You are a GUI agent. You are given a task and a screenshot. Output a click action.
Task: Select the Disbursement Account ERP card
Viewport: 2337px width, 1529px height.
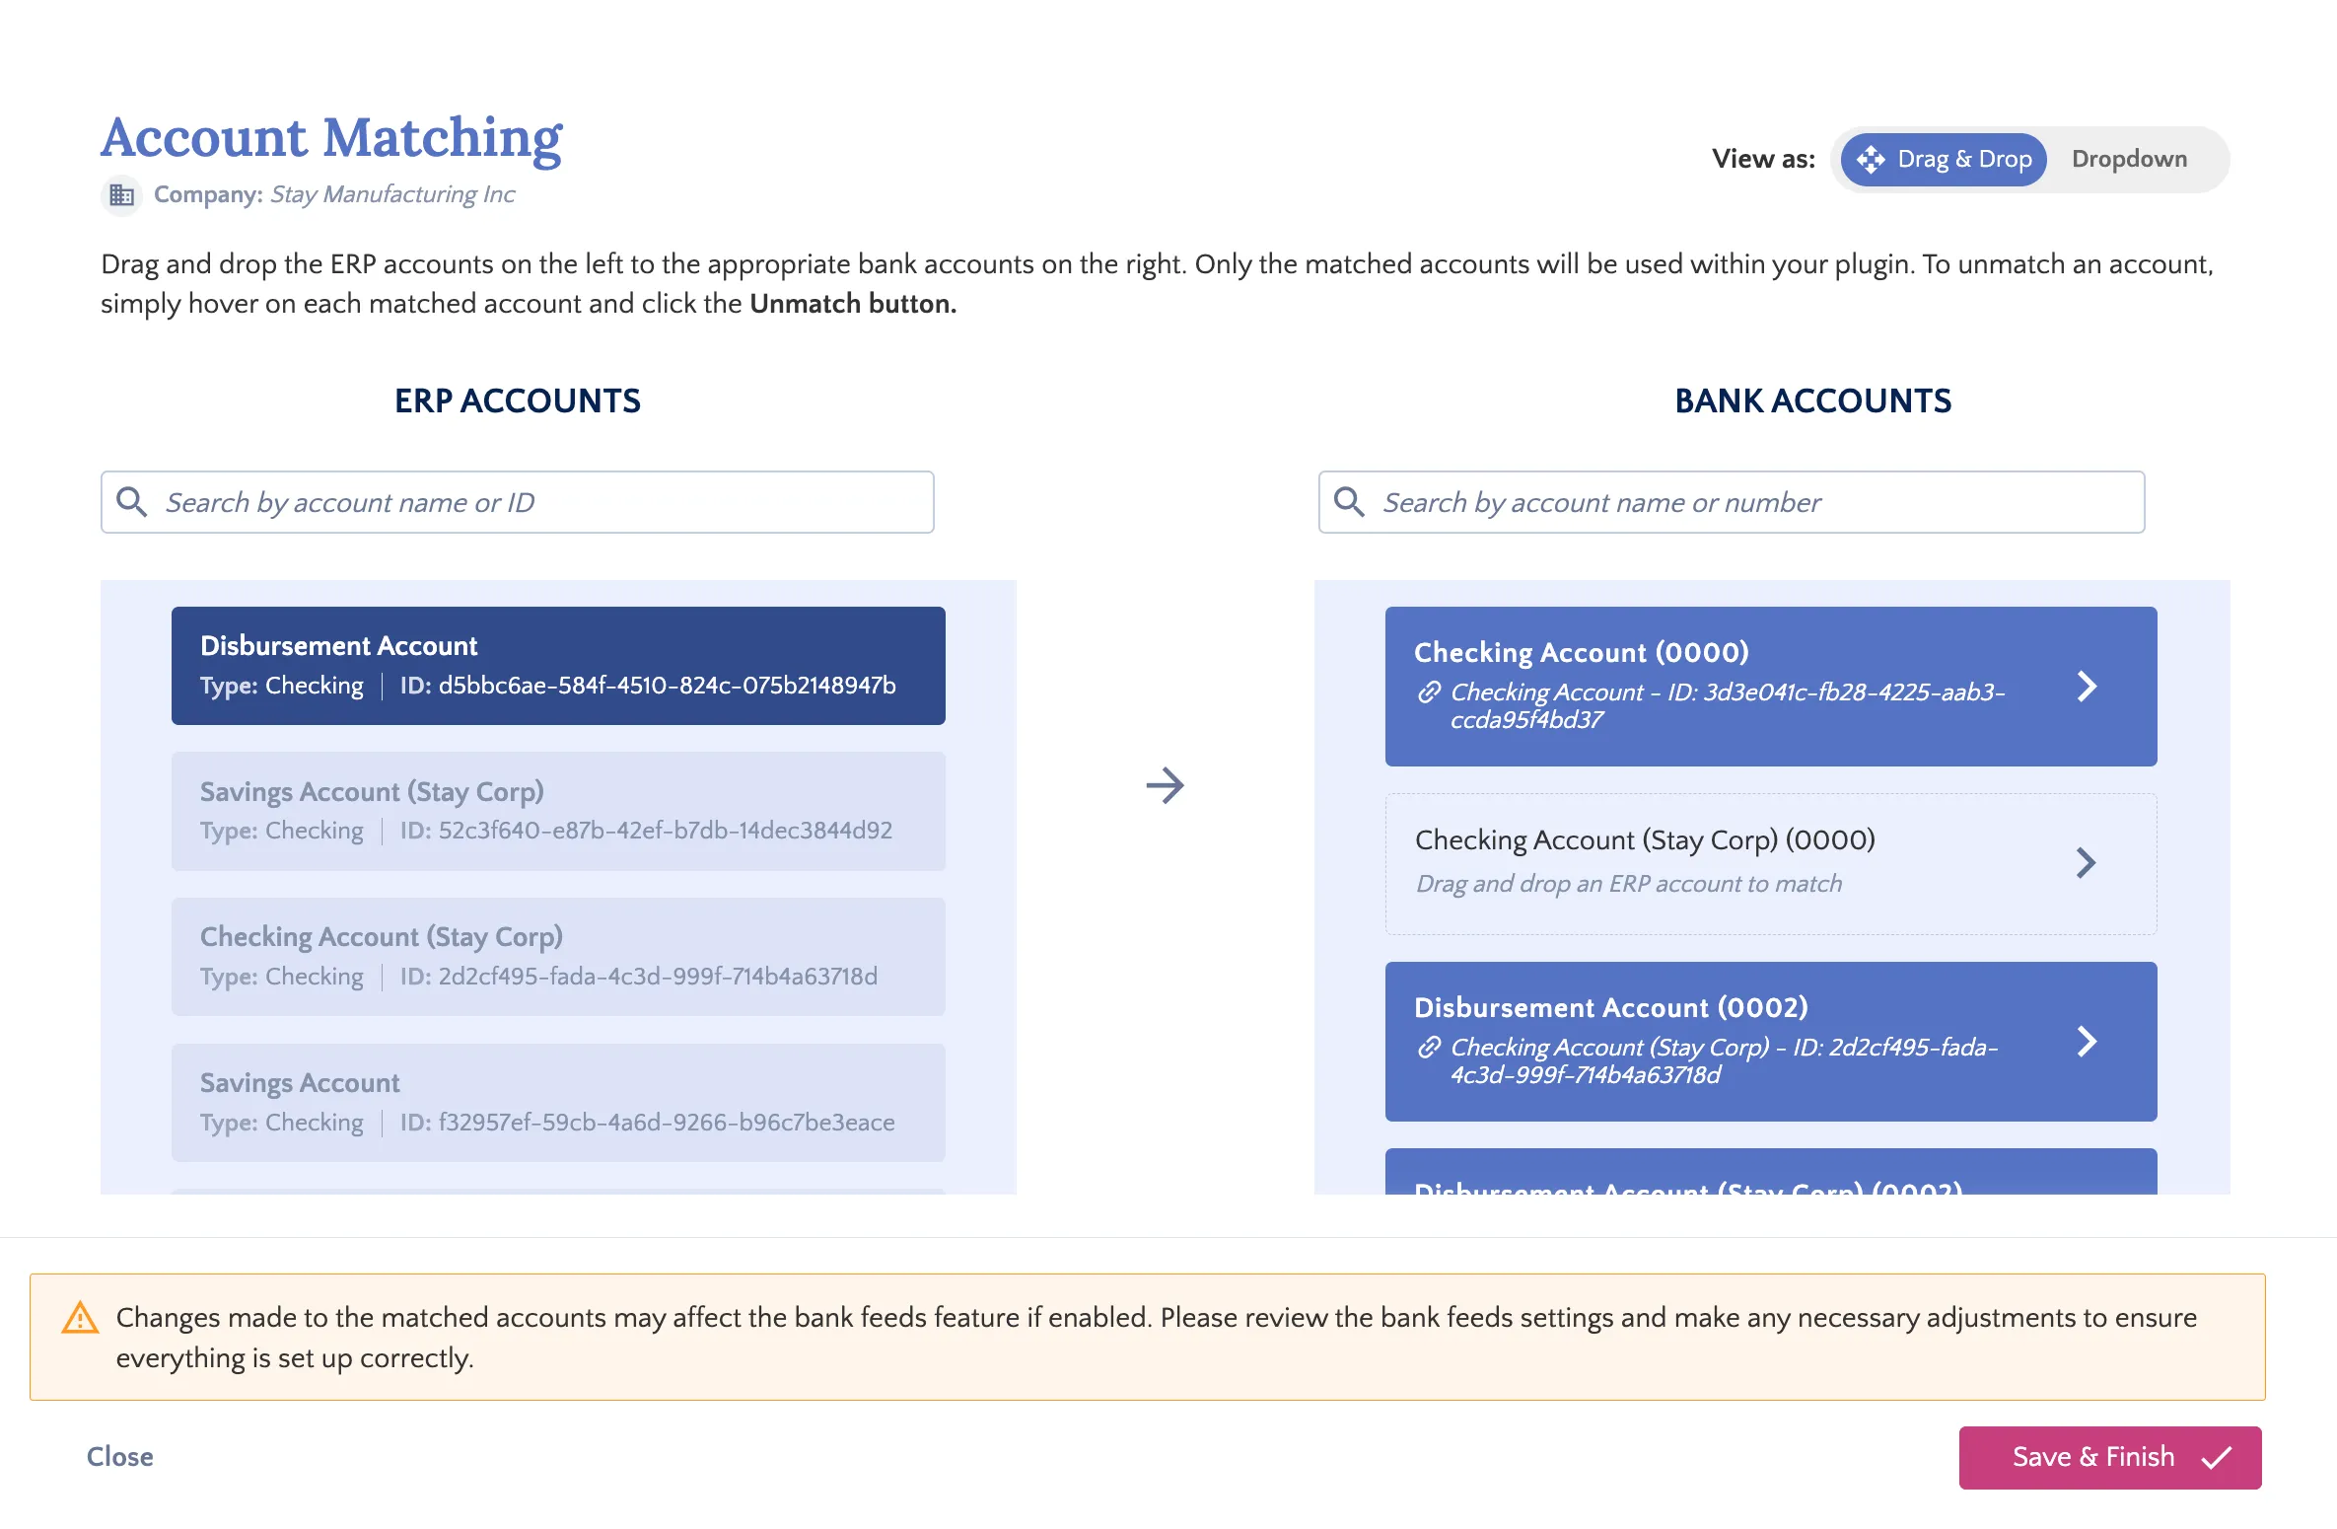tap(558, 666)
